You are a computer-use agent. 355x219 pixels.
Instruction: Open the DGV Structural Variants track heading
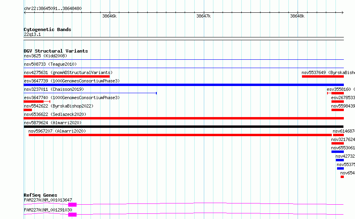[56, 51]
